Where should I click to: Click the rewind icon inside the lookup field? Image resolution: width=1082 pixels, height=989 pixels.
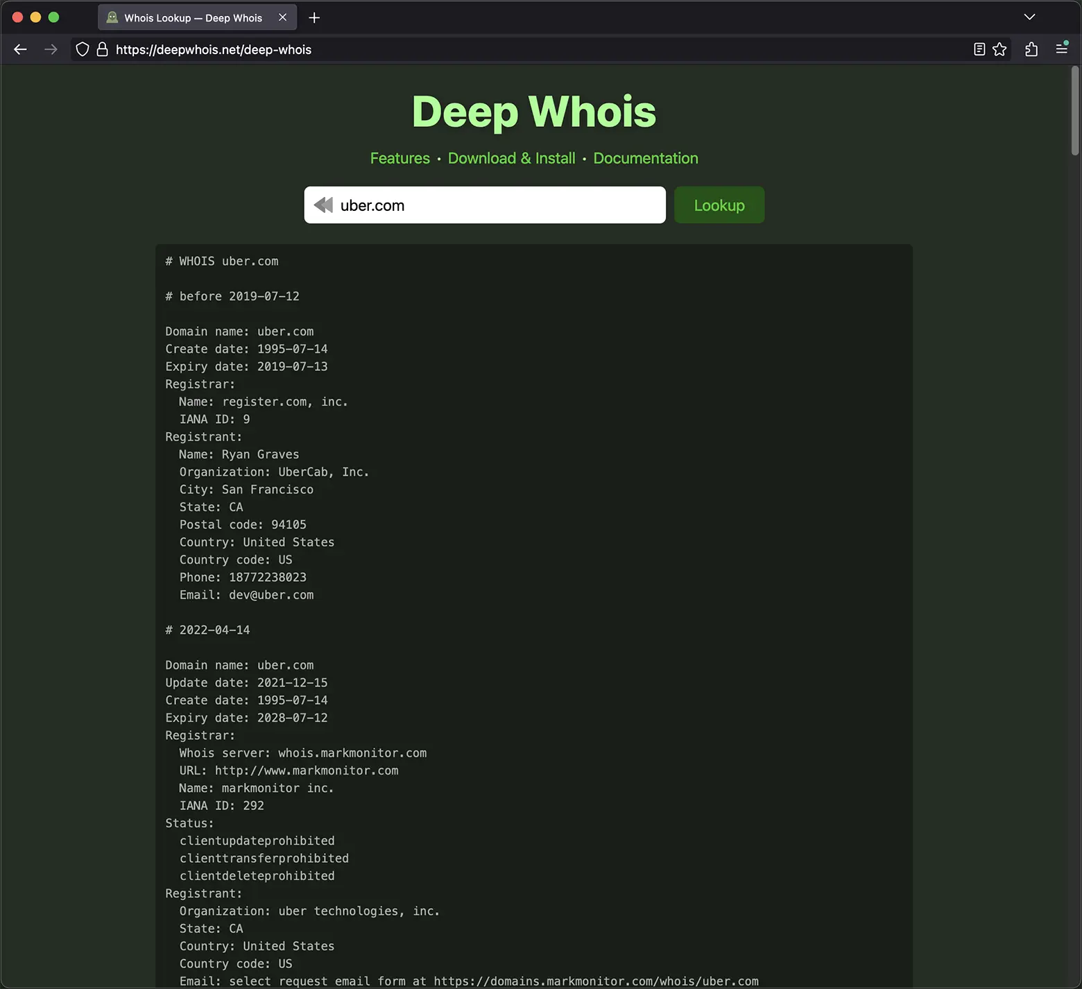(323, 205)
